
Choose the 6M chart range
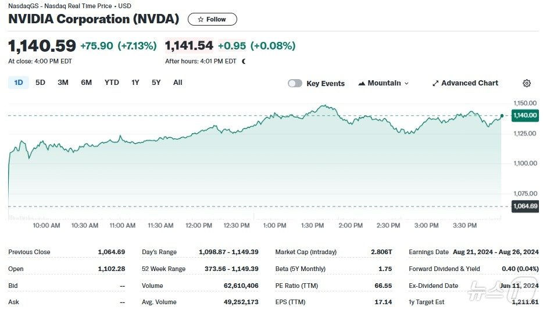(x=86, y=83)
